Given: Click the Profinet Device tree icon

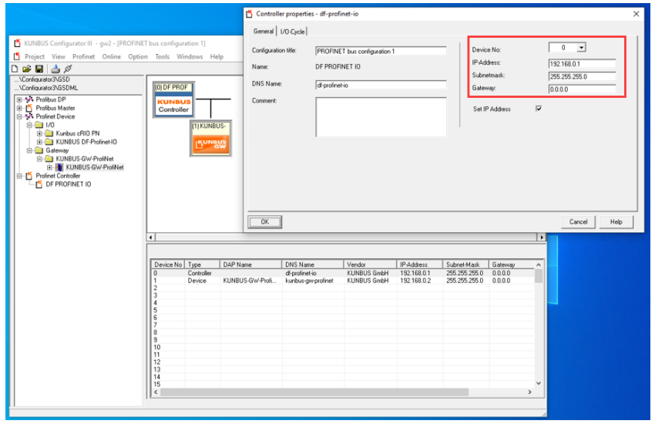Looking at the screenshot, I should click(29, 116).
